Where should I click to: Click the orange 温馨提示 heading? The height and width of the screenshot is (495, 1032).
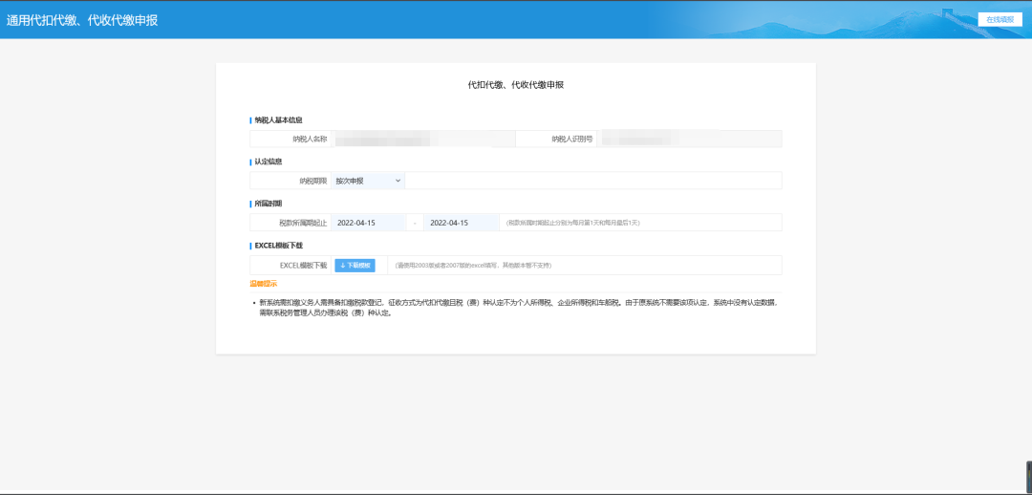coord(264,284)
